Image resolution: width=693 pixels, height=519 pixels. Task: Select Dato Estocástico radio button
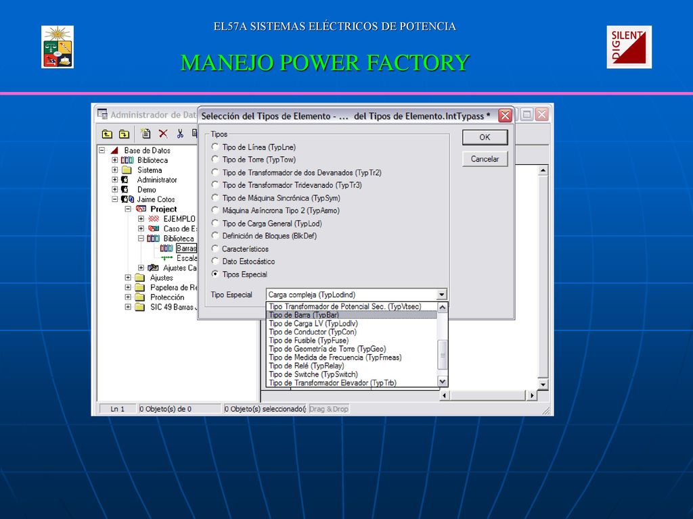coord(215,261)
